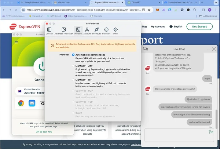Image resolution: width=220 pixels, height=149 pixels.
Task: Select the Lightway - UDP protocol
Action: pyautogui.click(x=73, y=66)
